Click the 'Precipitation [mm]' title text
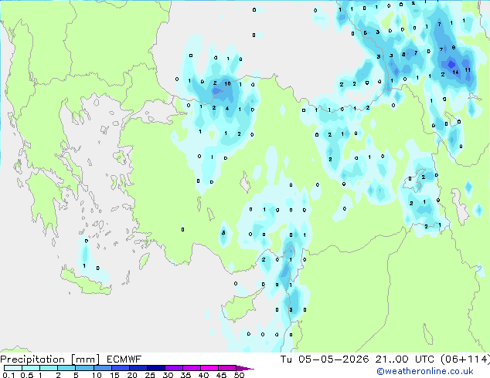490x378 pixels. 50,359
